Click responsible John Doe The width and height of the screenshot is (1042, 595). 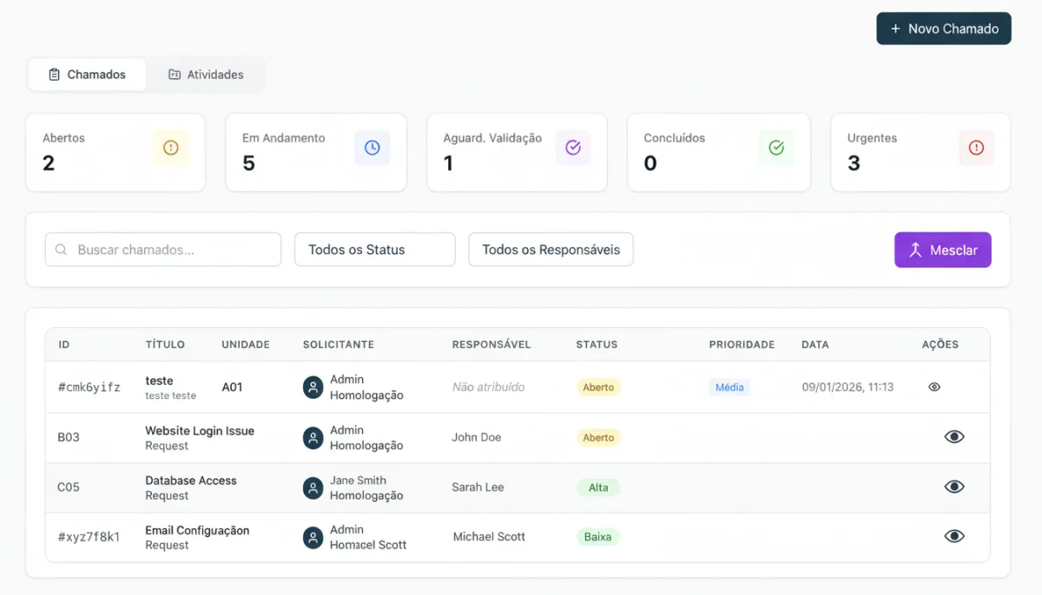coord(477,437)
